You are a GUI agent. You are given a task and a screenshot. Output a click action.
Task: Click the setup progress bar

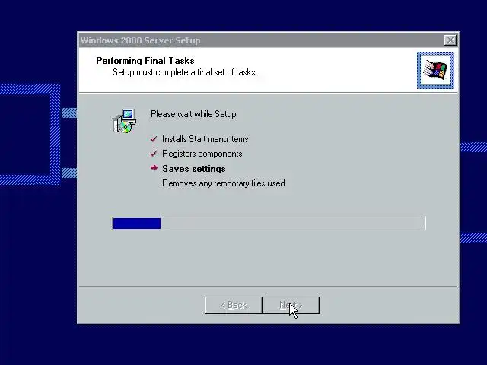coord(269,224)
